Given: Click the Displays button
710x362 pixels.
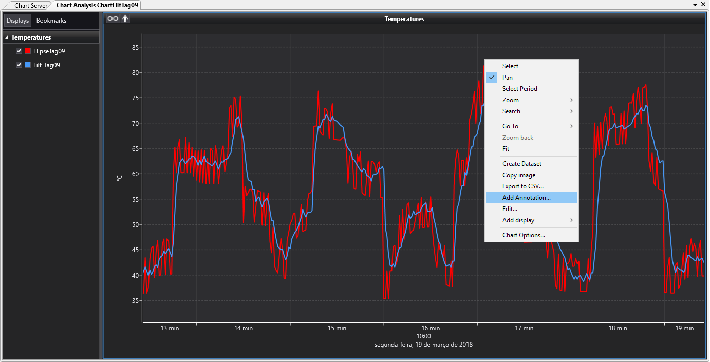Looking at the screenshot, I should point(18,21).
